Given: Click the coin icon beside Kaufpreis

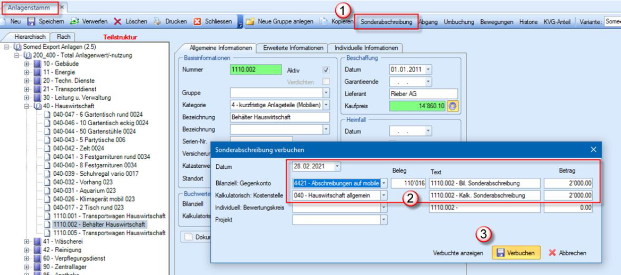Looking at the screenshot, I should tap(452, 106).
